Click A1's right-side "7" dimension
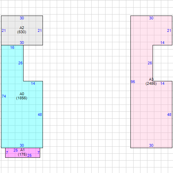The height and width of the screenshot is (173, 173). pos(38,153)
